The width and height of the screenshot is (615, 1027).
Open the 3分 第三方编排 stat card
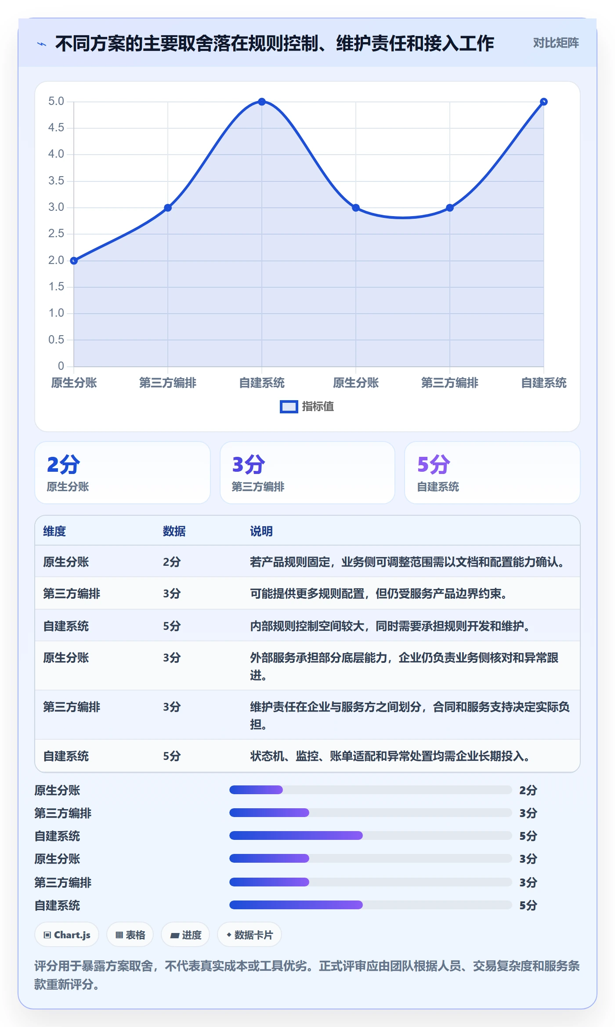pyautogui.click(x=307, y=473)
